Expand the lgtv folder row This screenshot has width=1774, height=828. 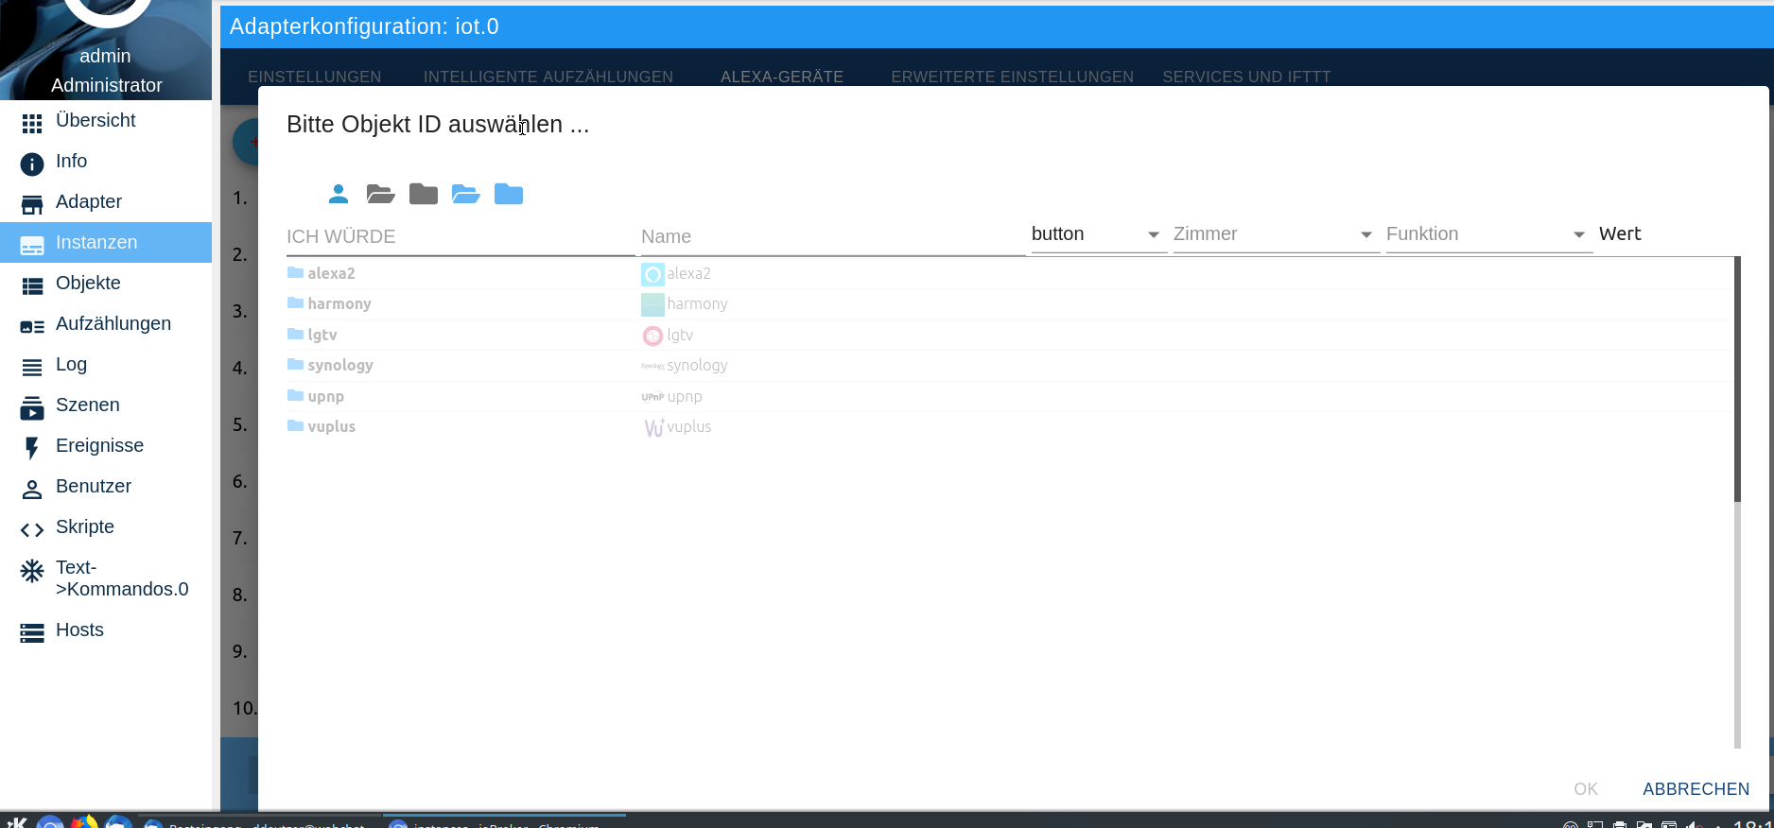click(295, 334)
